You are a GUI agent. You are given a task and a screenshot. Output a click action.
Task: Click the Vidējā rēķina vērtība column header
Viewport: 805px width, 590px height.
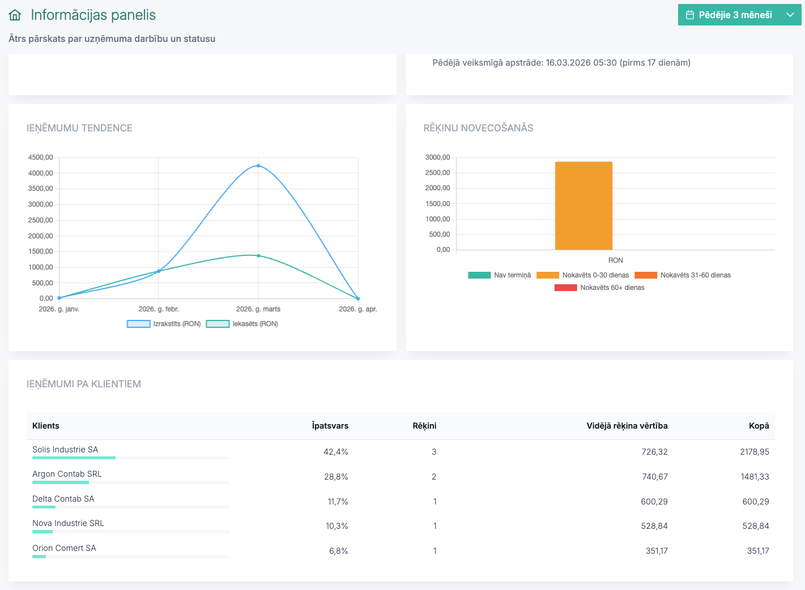(x=627, y=426)
